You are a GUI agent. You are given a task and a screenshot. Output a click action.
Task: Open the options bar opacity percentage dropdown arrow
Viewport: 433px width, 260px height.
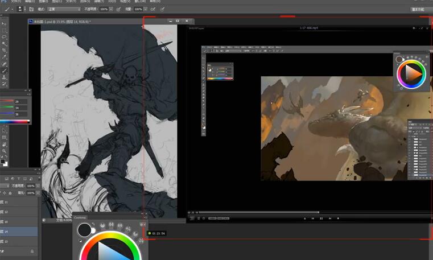pos(111,9)
